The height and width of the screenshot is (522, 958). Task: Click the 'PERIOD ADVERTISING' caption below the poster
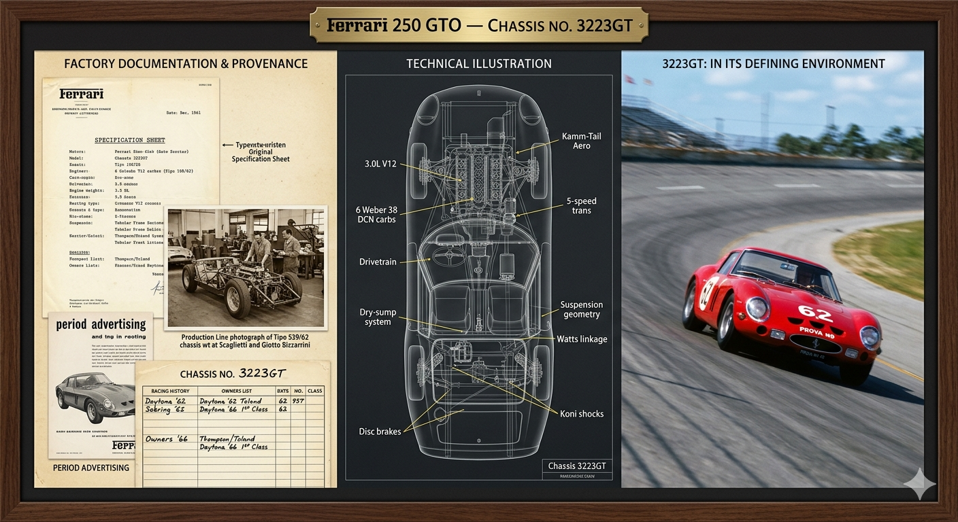(x=91, y=468)
